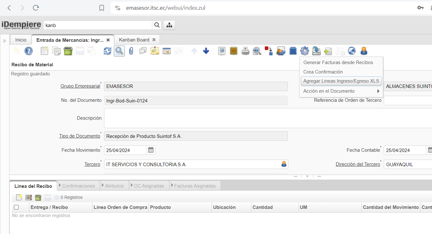Click the Help icon in toolbar
Screen dimensions: 432x234
click(28, 51)
